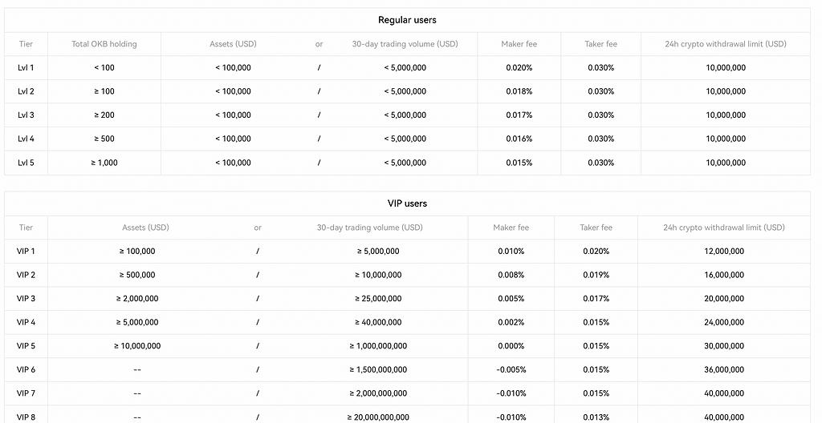Click the 12,000,000 withdrawal limit for VIP 1
This screenshot has height=423, width=822.
pyautogui.click(x=724, y=252)
